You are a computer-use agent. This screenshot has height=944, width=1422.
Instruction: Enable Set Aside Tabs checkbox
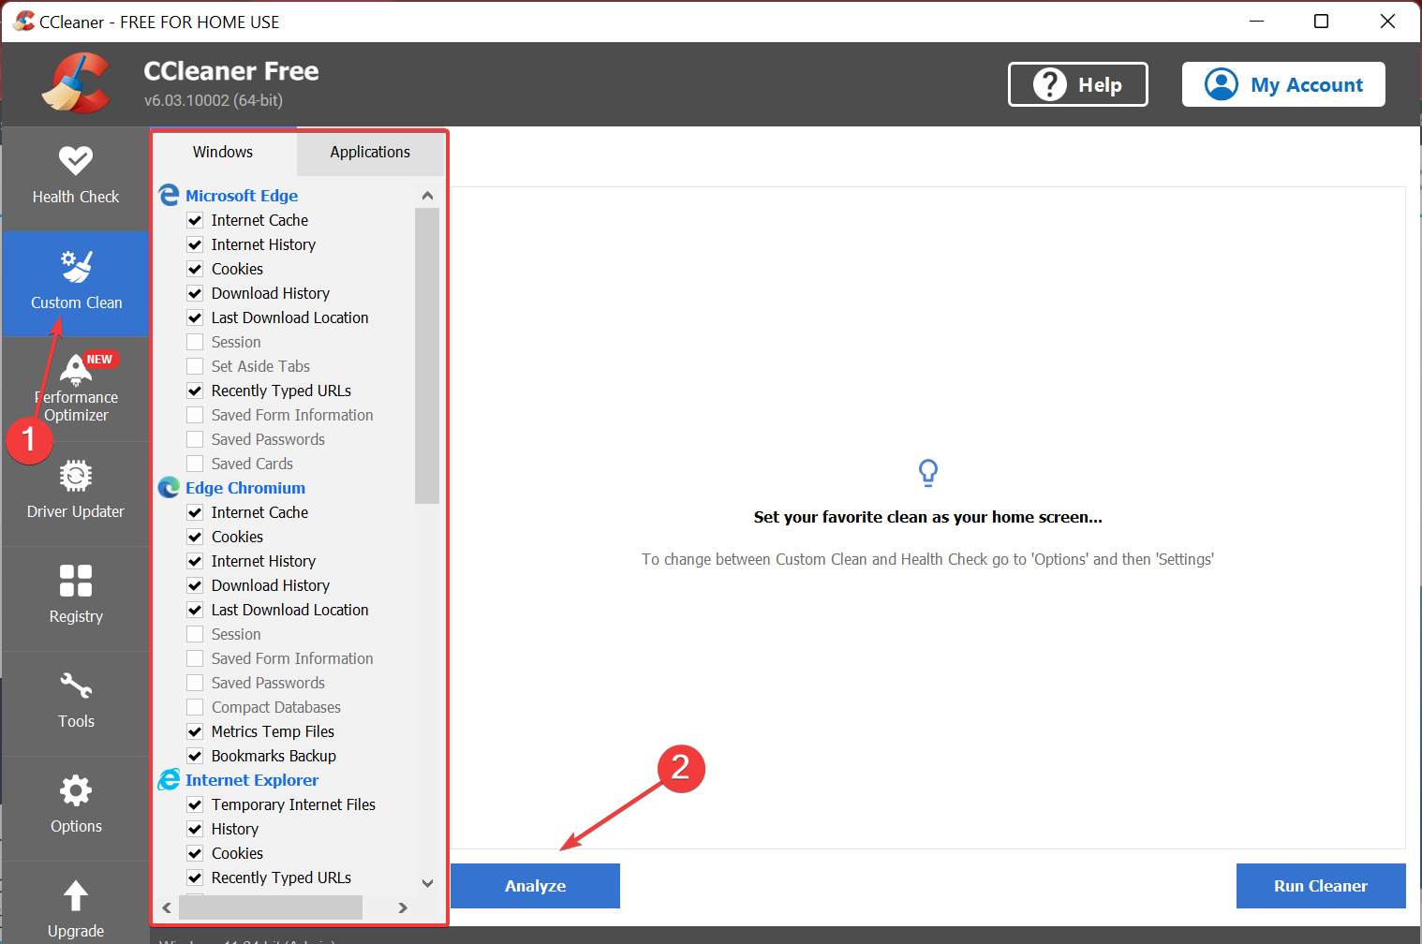click(x=195, y=366)
